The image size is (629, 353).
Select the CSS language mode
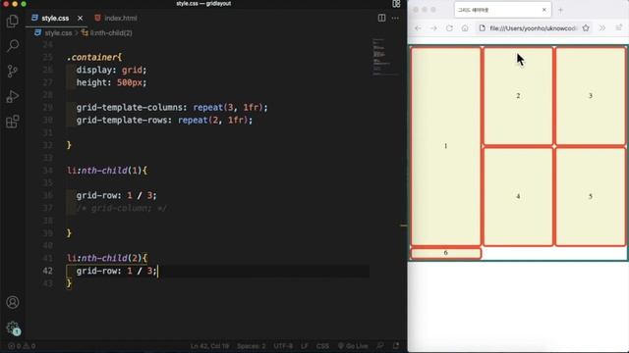click(322, 346)
